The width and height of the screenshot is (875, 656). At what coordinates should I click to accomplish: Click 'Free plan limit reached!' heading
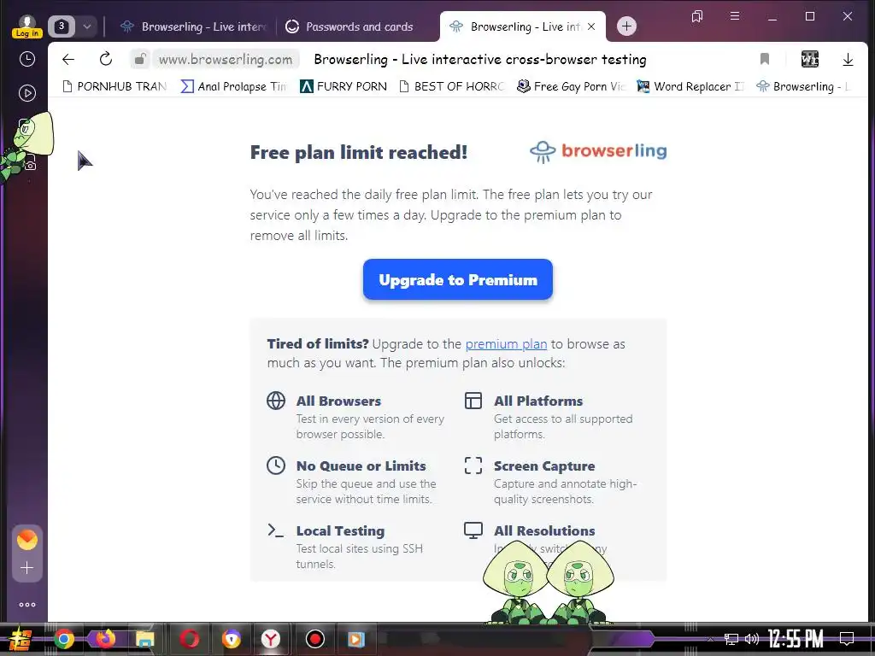pos(358,152)
